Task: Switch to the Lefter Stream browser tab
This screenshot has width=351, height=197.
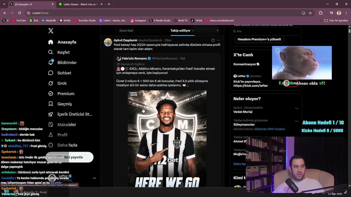Action: (x=80, y=4)
